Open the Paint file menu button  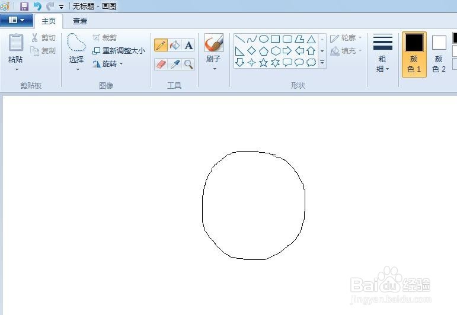(17, 20)
